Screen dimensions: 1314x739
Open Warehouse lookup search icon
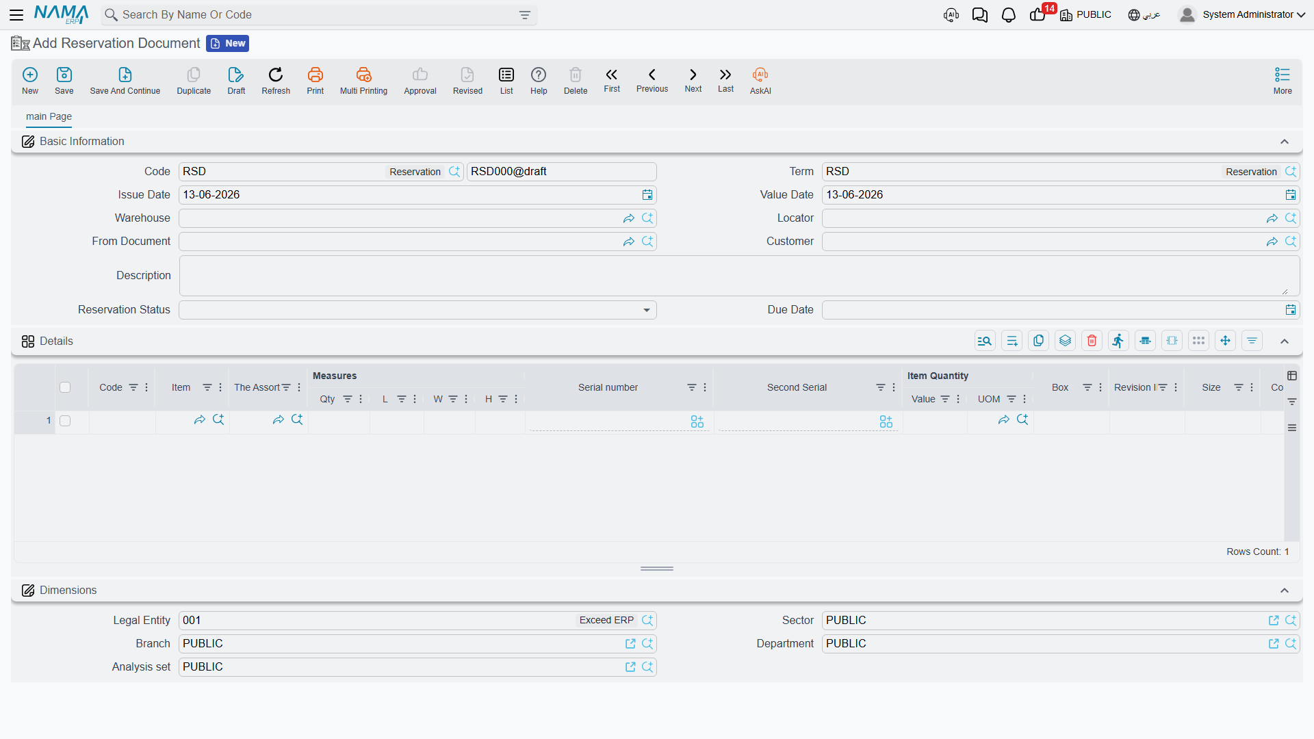click(x=647, y=218)
